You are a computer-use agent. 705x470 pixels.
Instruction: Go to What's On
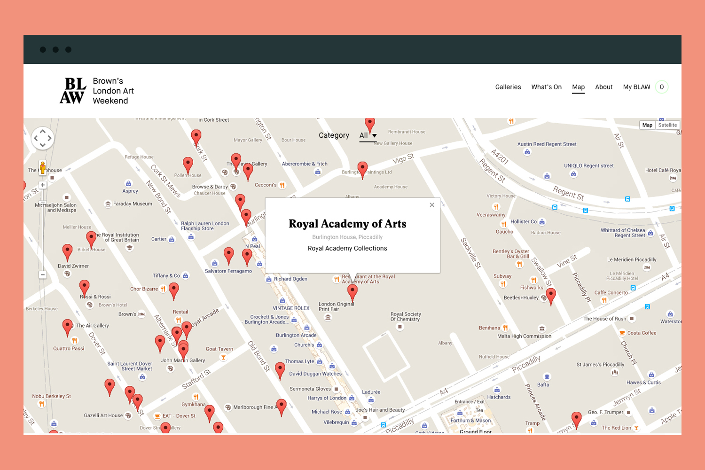(x=547, y=87)
